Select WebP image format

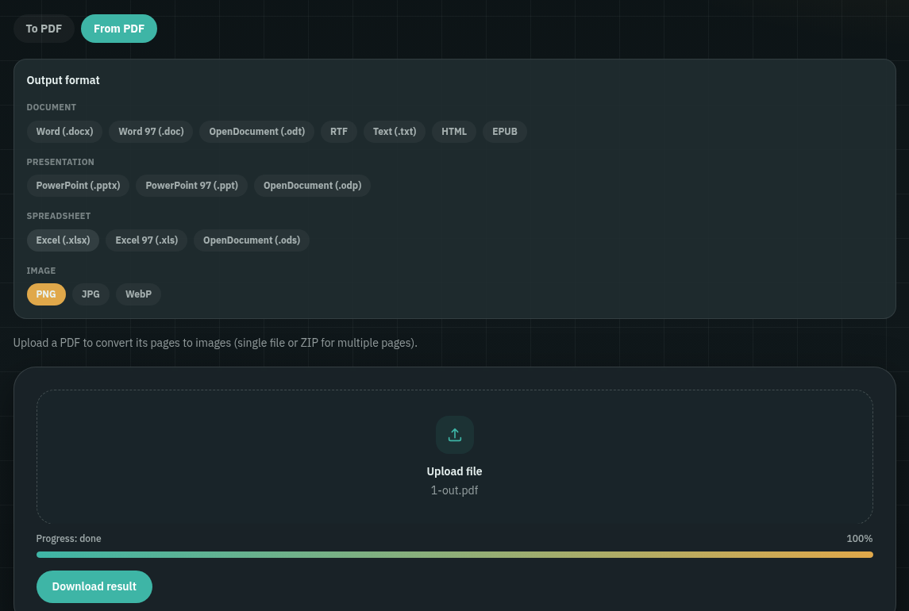click(139, 294)
